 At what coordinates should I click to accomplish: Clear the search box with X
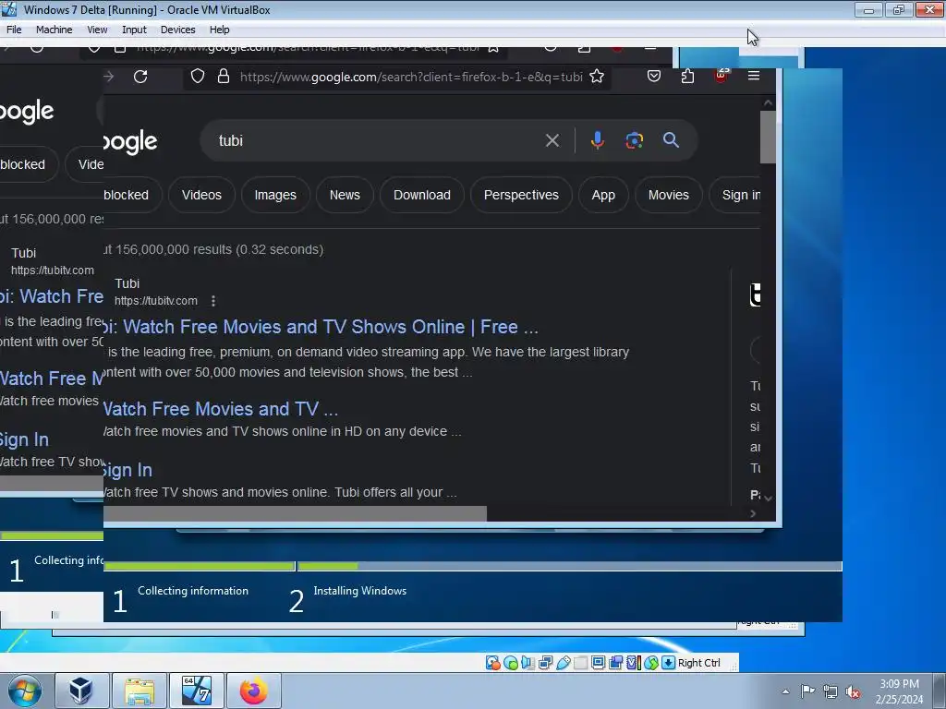click(x=552, y=140)
